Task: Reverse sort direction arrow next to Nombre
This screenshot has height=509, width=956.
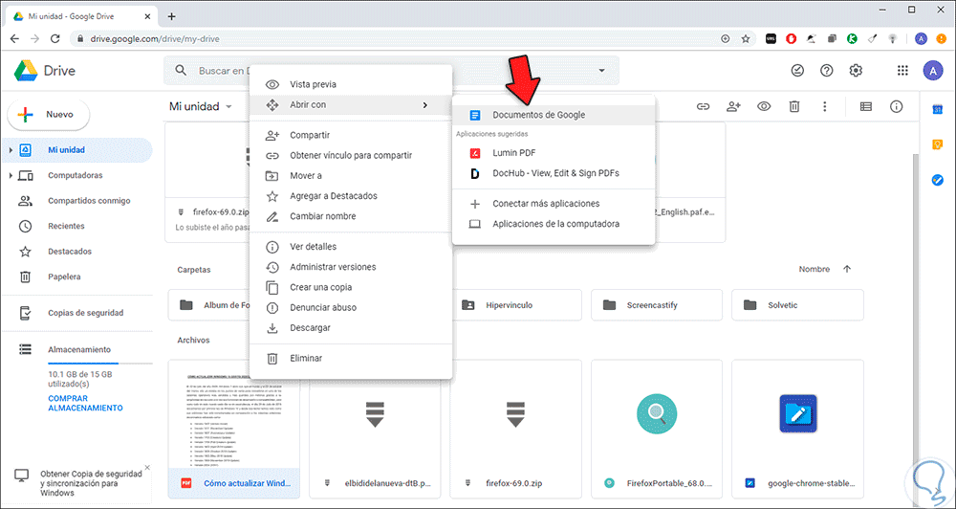Action: pos(847,269)
